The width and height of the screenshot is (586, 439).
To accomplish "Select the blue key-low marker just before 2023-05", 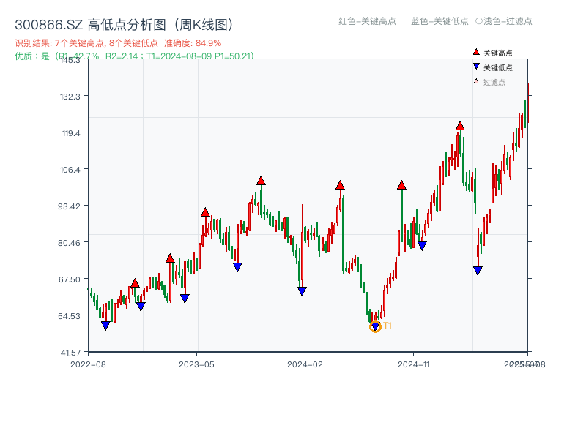I will coord(185,299).
